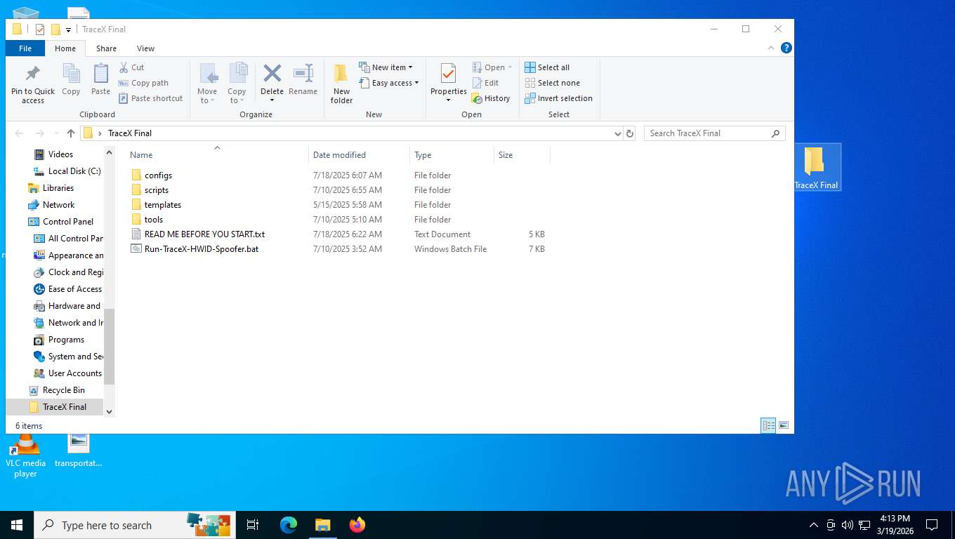Click the Edit button in Open group
Screen dimensions: 955x539
pos(485,83)
